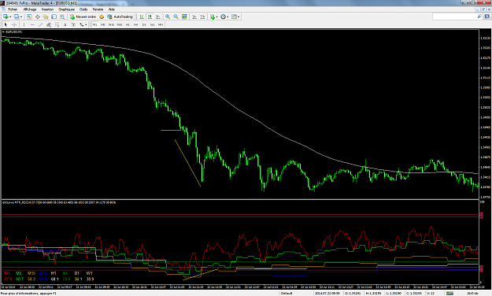Open the Navigator panel icon

tap(46, 17)
